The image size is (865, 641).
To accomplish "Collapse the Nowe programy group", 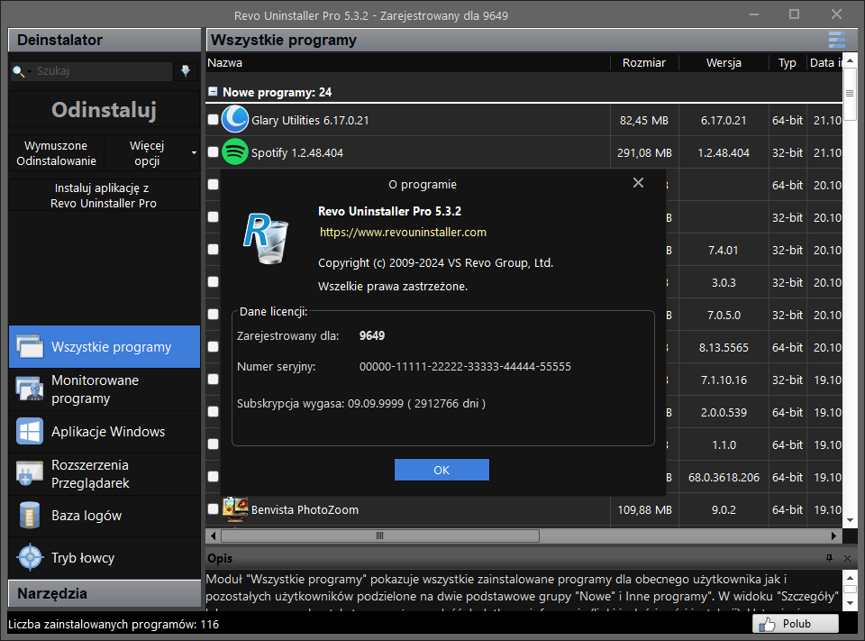I will [213, 92].
